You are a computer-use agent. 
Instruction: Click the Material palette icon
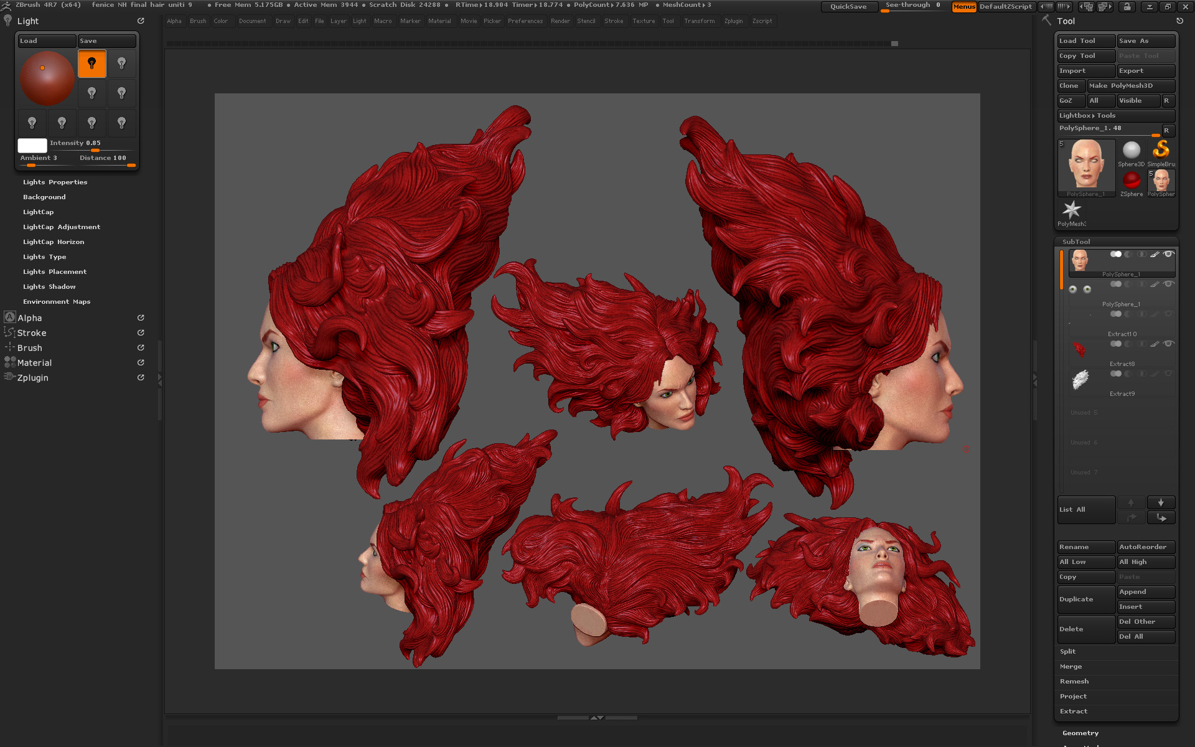10,362
